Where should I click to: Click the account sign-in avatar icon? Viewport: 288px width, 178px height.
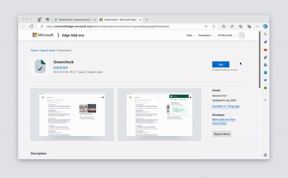242,35
